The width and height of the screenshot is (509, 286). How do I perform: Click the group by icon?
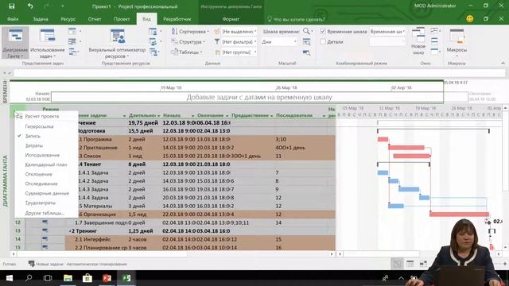(x=217, y=52)
